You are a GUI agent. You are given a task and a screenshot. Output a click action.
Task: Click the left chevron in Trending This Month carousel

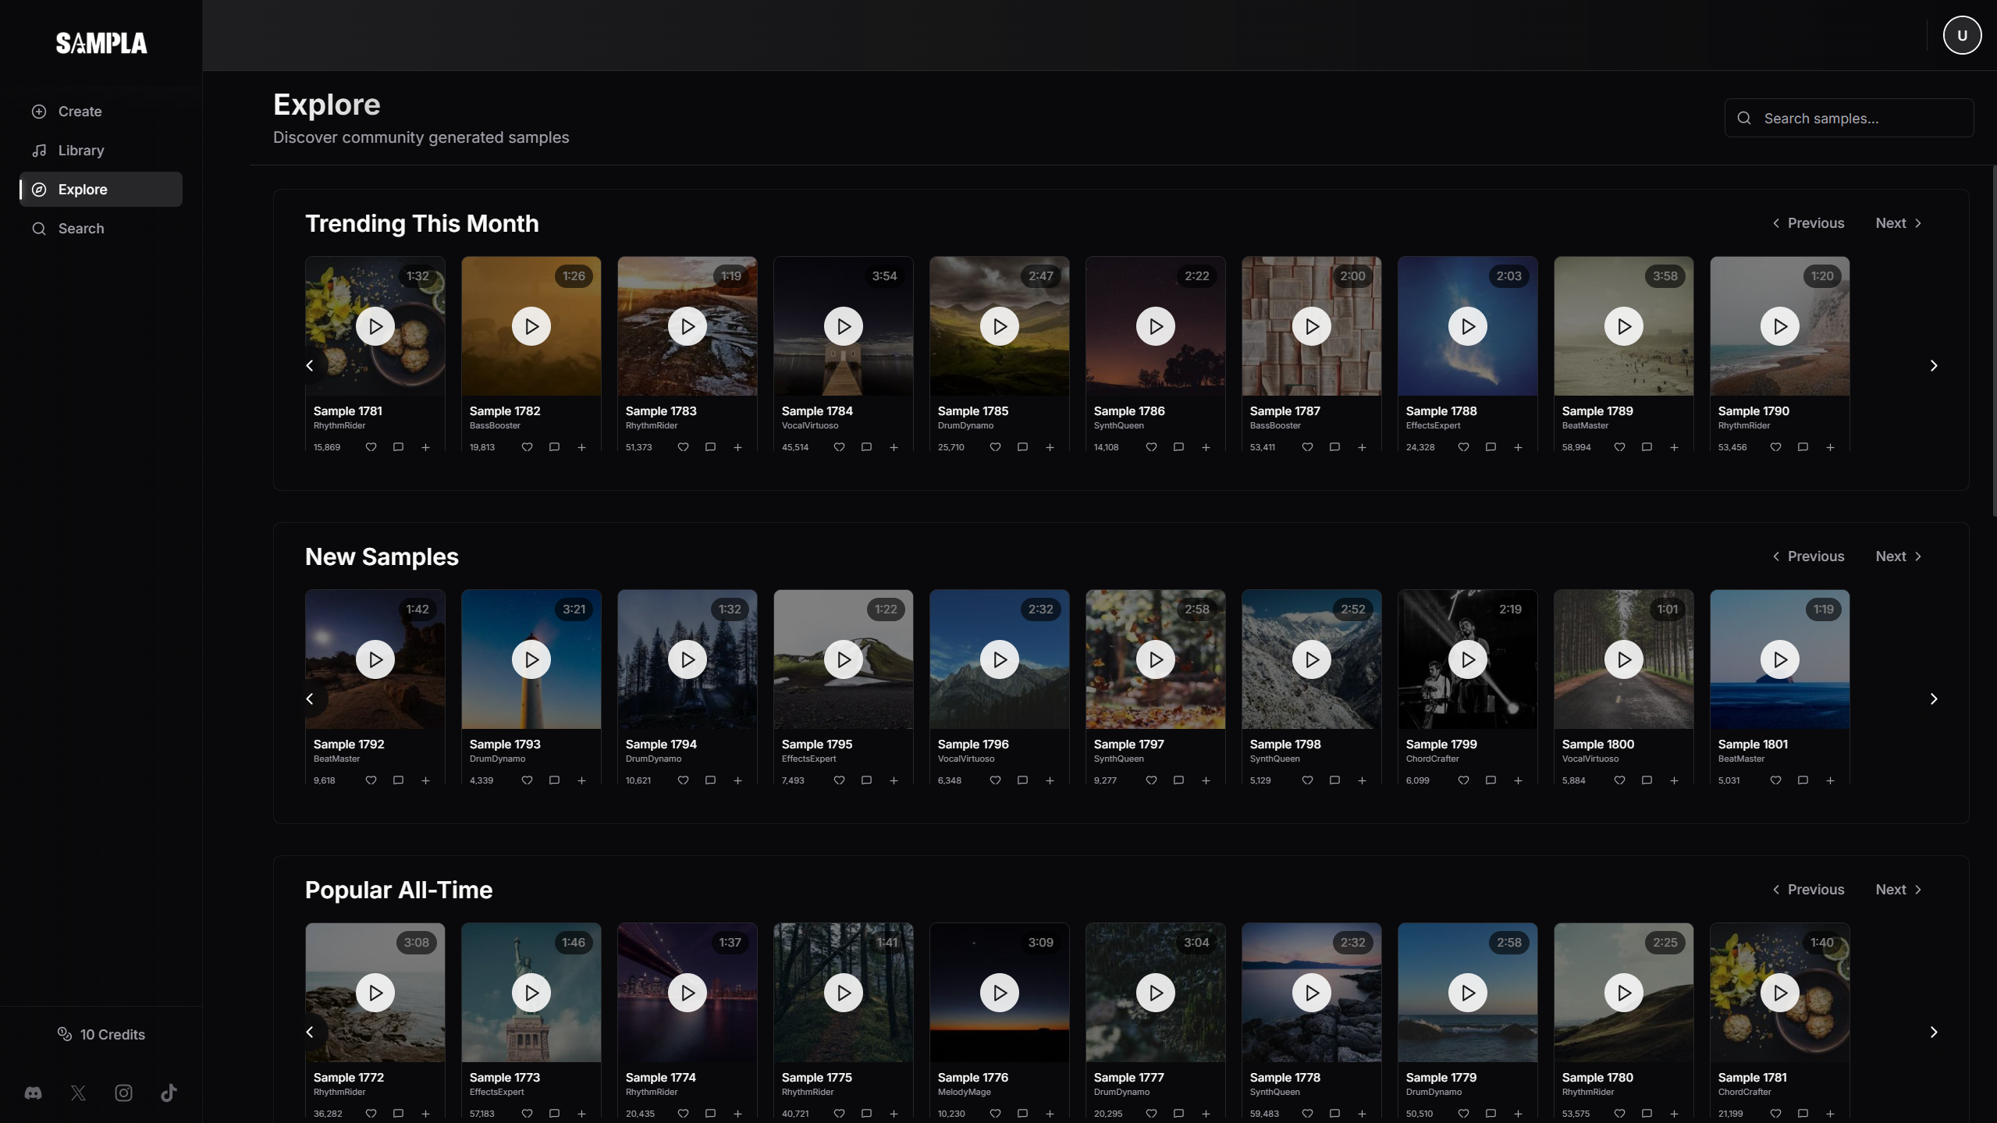(x=309, y=364)
